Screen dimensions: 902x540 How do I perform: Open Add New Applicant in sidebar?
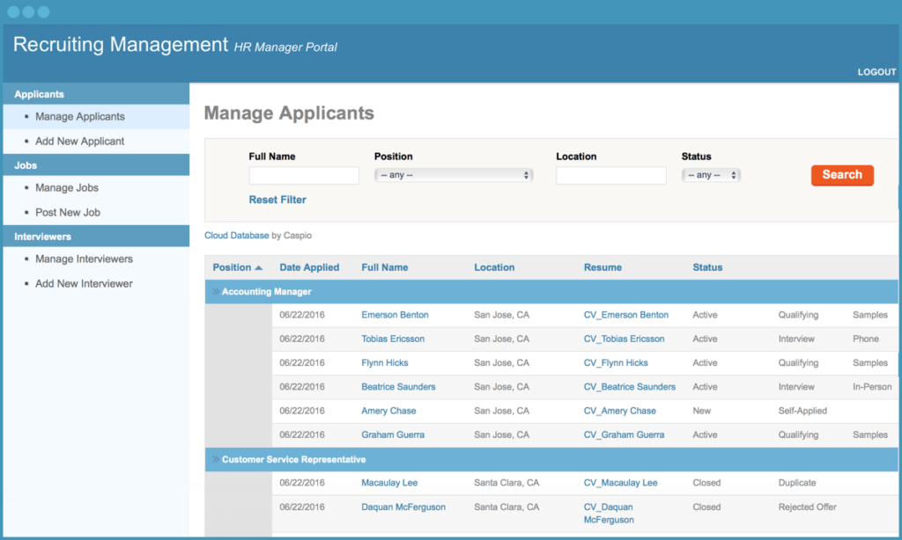(x=79, y=141)
